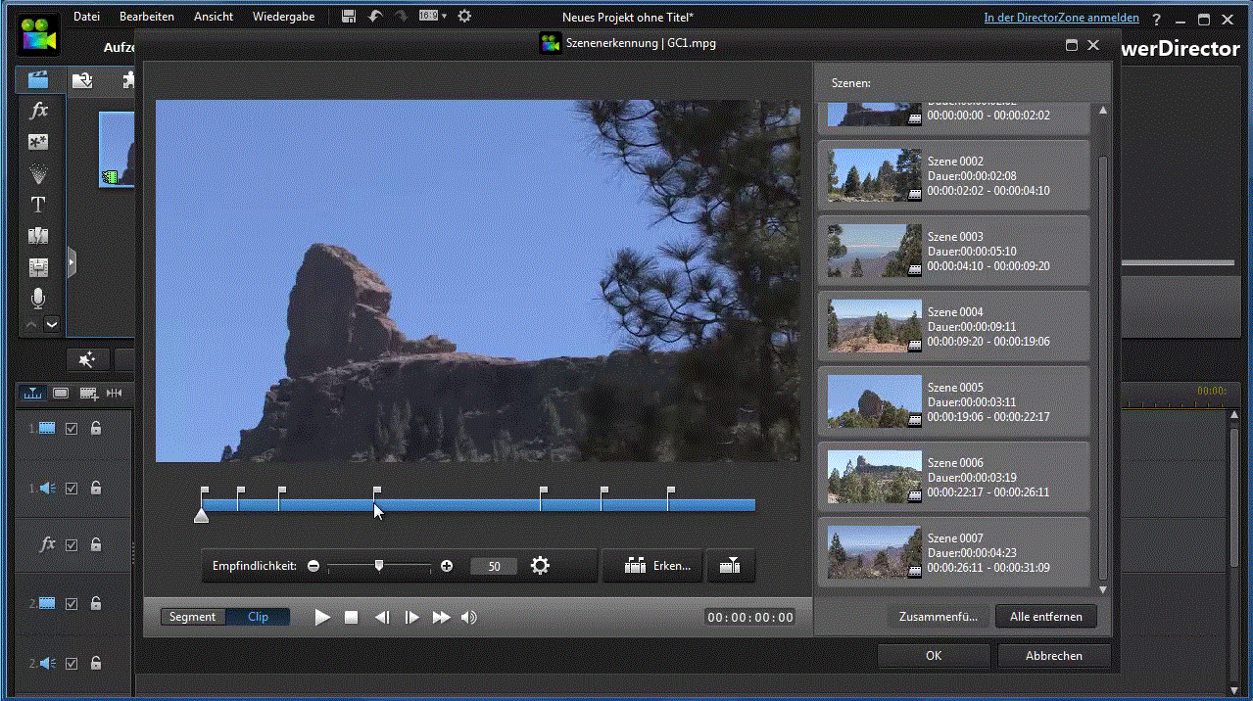Click the fit timeline zoom icon
The width and height of the screenshot is (1253, 701).
(115, 393)
